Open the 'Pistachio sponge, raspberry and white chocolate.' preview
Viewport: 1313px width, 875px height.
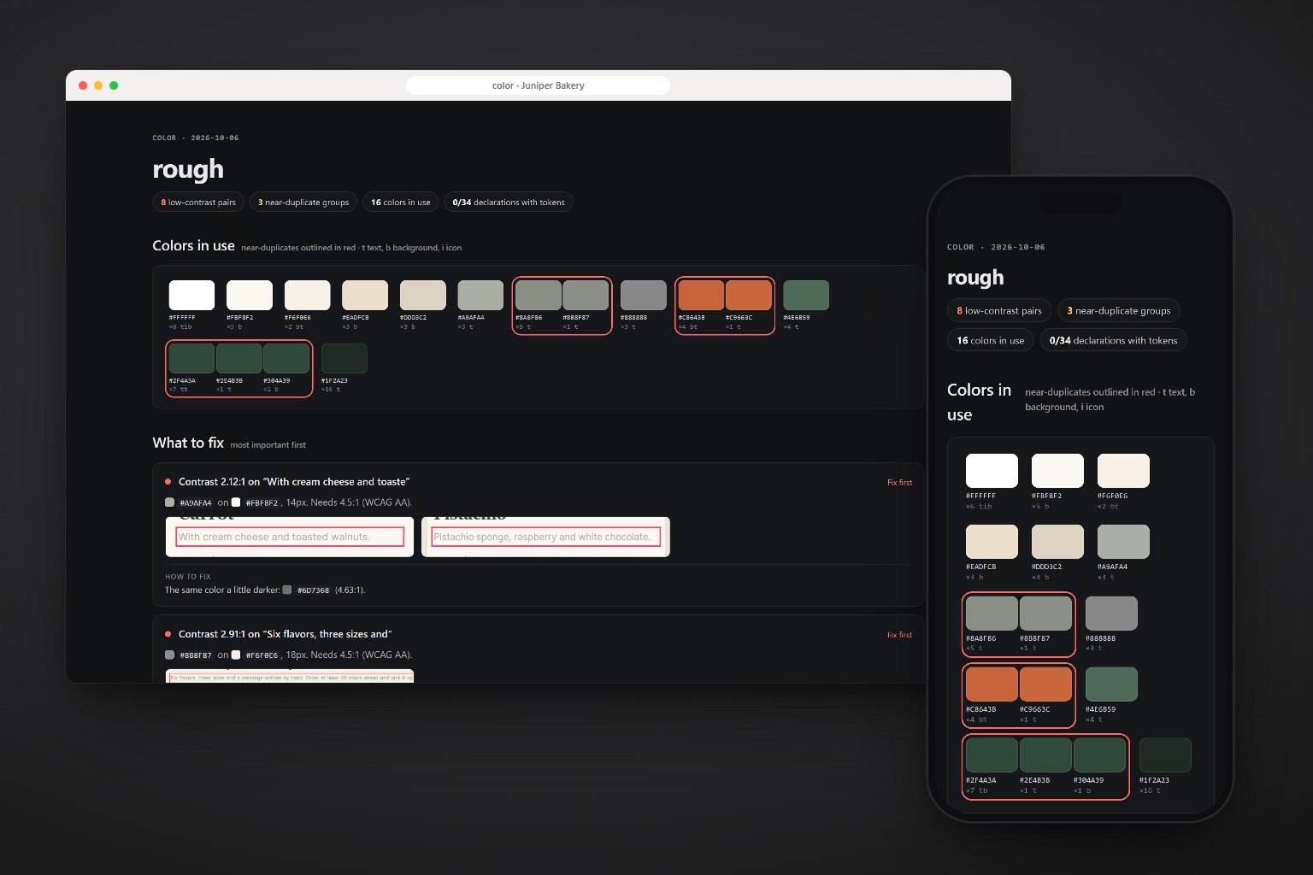coord(545,537)
